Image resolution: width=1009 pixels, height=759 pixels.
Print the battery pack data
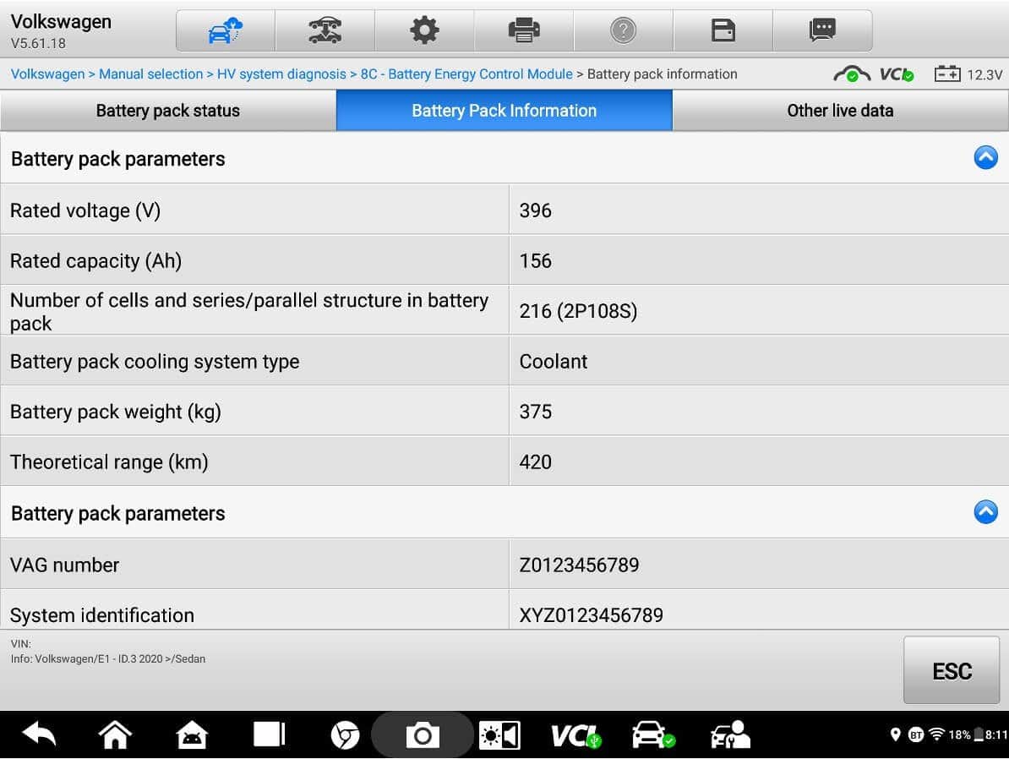524,31
